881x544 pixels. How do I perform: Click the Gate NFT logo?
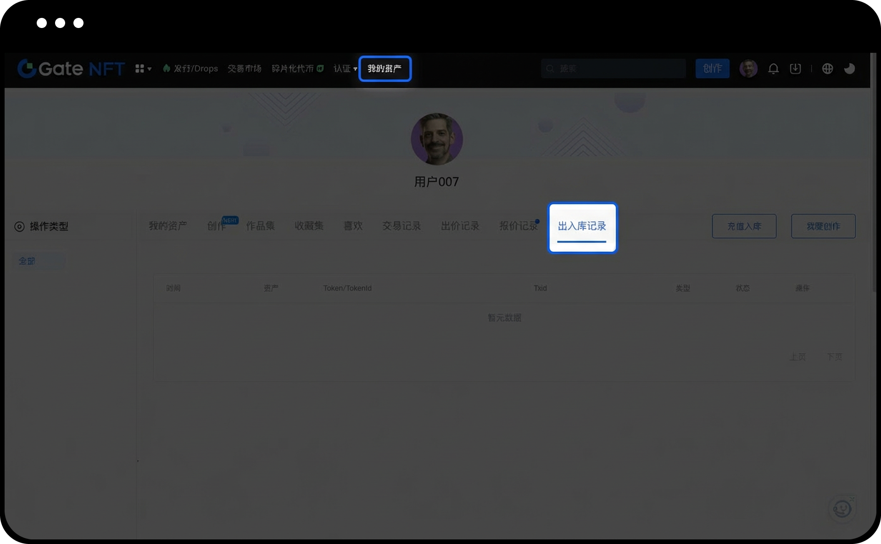[x=71, y=69]
